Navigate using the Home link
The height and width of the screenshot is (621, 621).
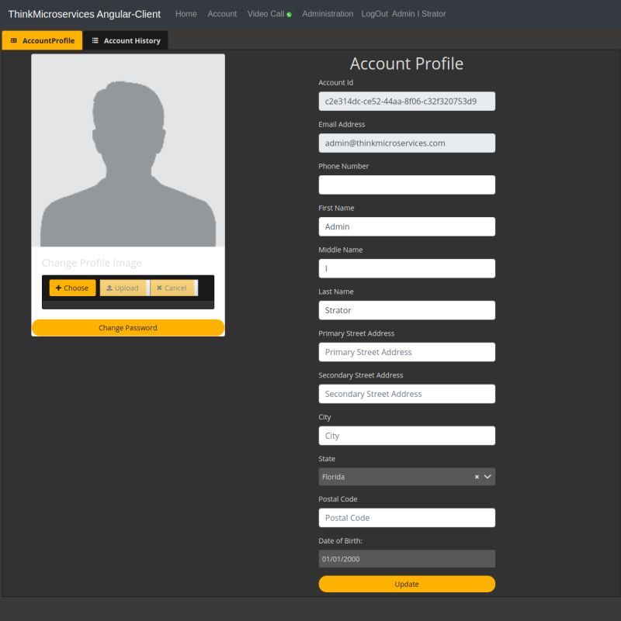coord(186,13)
